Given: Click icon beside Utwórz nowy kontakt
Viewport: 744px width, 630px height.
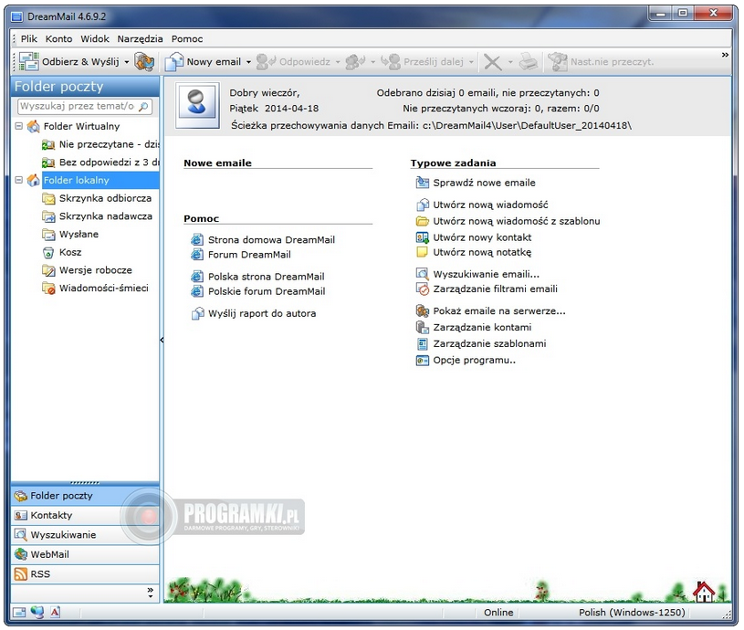Looking at the screenshot, I should tap(423, 237).
